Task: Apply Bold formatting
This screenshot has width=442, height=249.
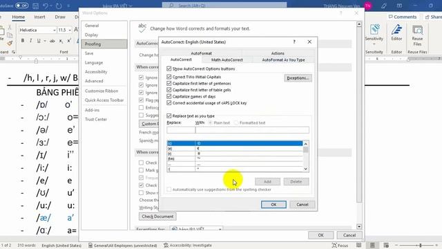Action: point(23,41)
